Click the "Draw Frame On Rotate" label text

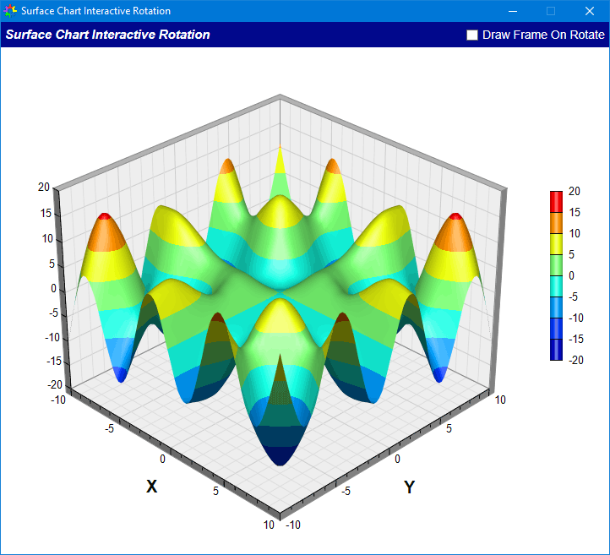tap(543, 35)
